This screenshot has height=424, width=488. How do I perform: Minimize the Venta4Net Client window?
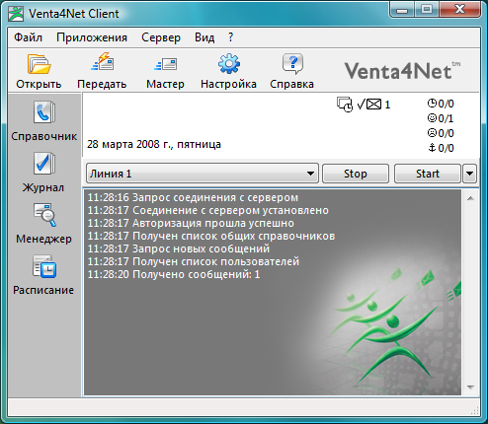(401, 10)
